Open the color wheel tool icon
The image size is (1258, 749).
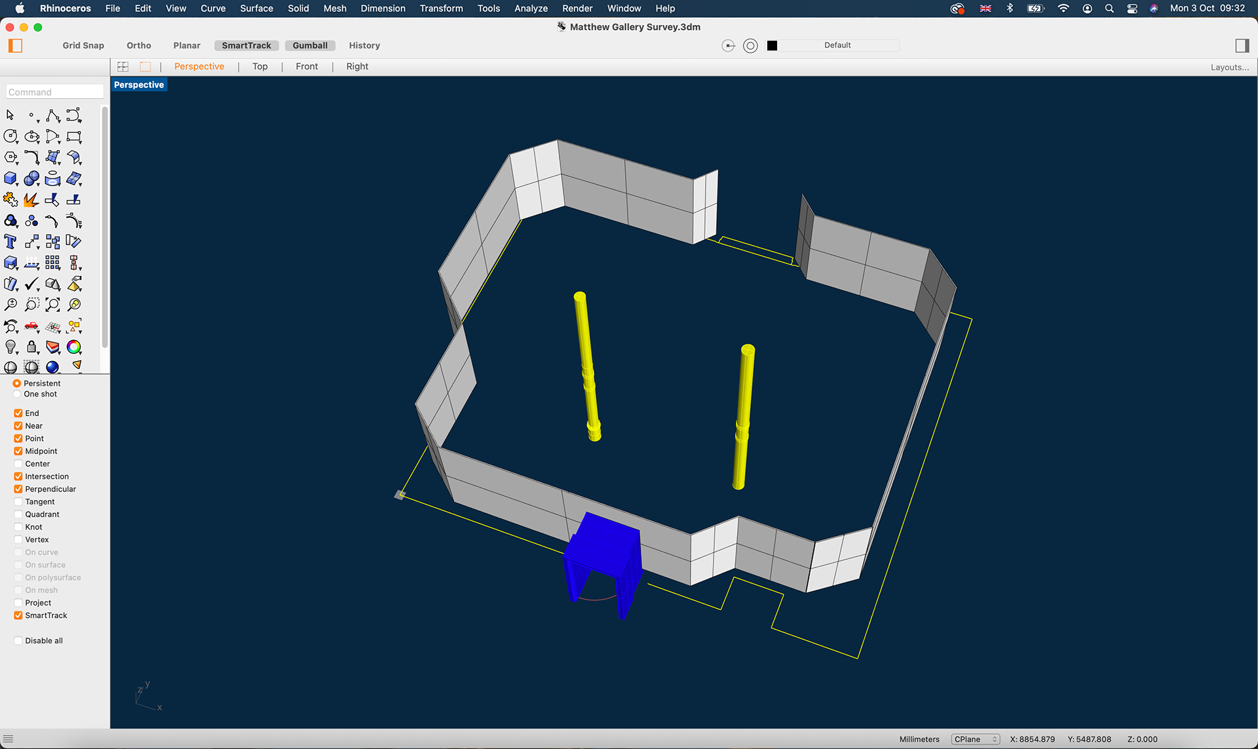point(74,347)
